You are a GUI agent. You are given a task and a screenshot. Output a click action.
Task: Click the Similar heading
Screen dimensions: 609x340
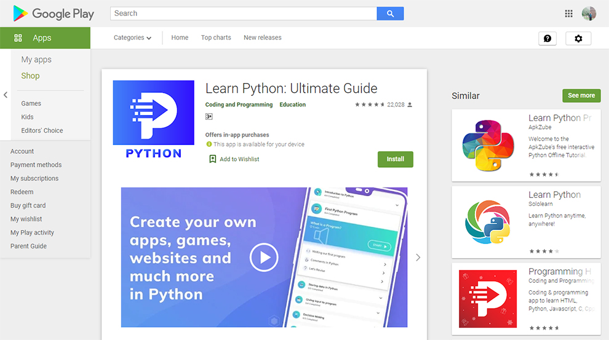pos(465,96)
